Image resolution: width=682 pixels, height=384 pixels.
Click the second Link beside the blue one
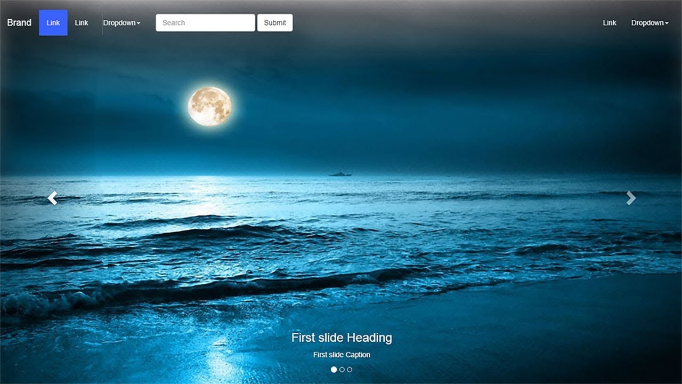click(x=82, y=22)
